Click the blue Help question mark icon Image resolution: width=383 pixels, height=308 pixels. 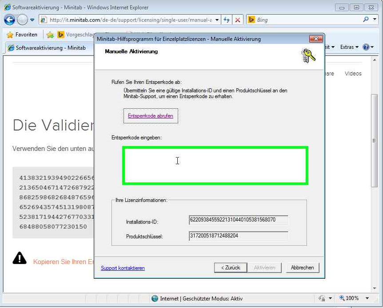(x=366, y=47)
